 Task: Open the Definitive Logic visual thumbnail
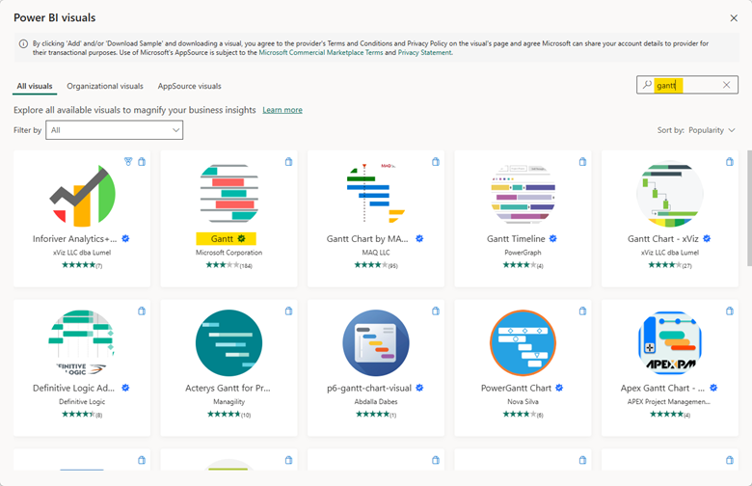[x=82, y=342]
